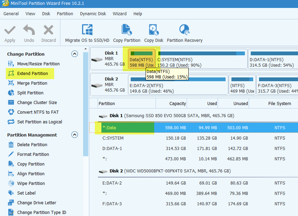Choose Copy Partition in Partition Management
This screenshot has width=298, height=216.
point(26,164)
